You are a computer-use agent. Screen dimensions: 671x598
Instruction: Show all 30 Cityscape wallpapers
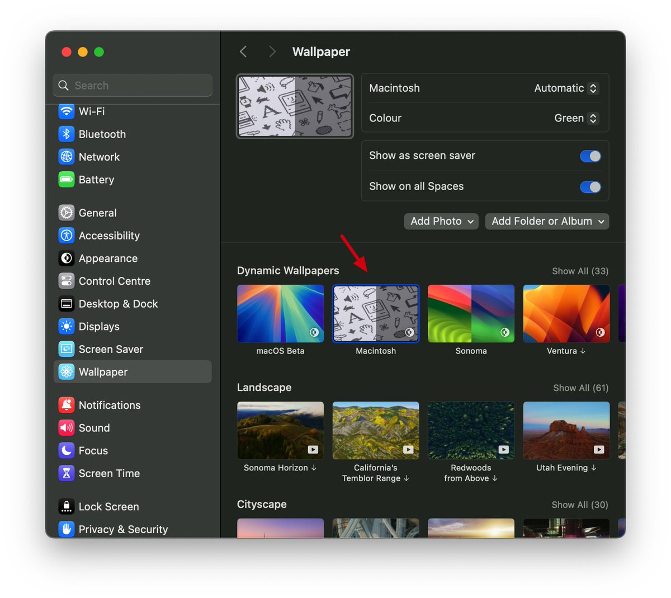[x=580, y=505]
